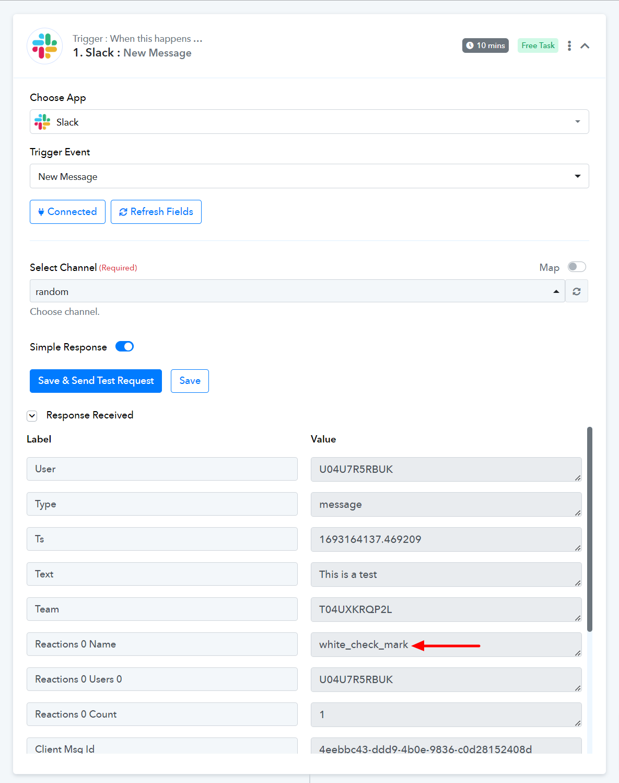Collapse the trigger step with the chevron
This screenshot has height=783, width=619.
pos(585,46)
